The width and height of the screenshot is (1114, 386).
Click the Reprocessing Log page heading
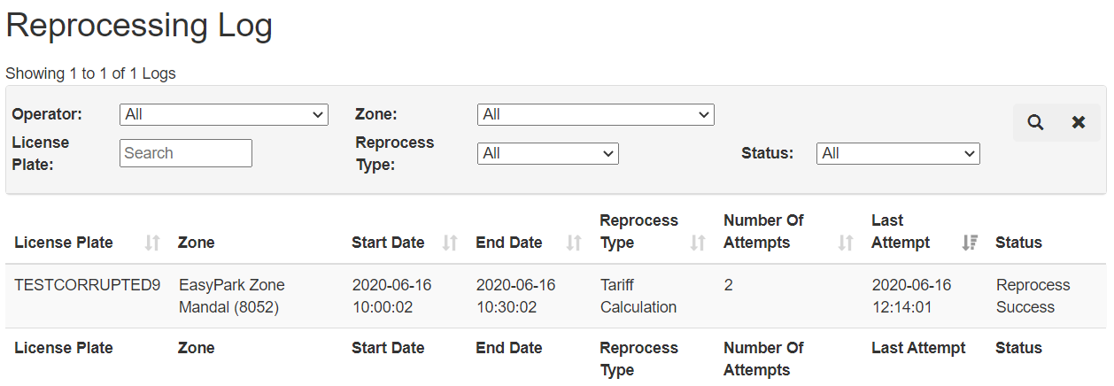[139, 27]
